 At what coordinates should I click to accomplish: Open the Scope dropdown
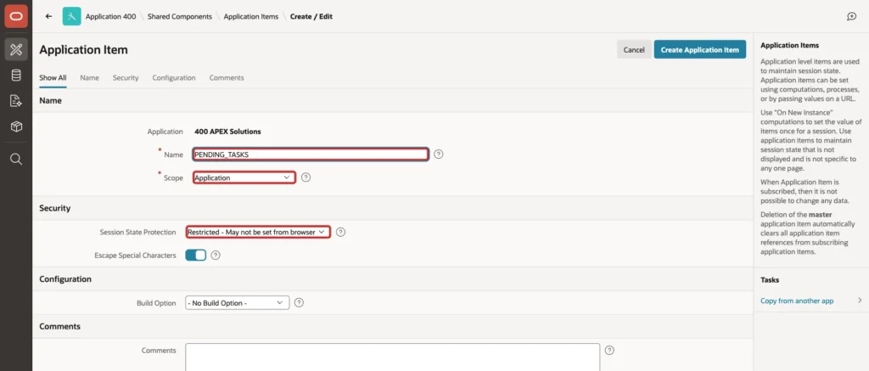244,177
